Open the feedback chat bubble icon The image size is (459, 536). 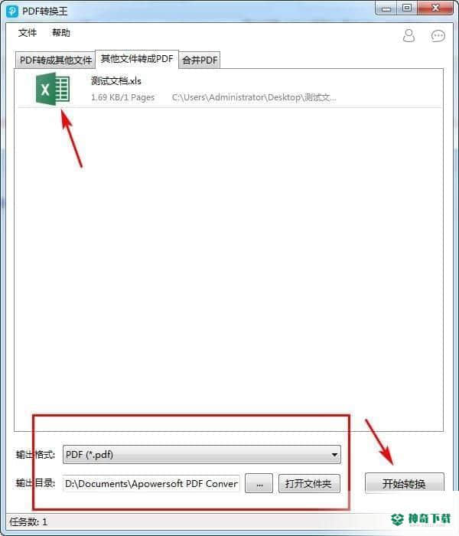click(438, 35)
